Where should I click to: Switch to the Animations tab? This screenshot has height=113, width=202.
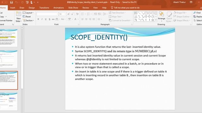59,8
